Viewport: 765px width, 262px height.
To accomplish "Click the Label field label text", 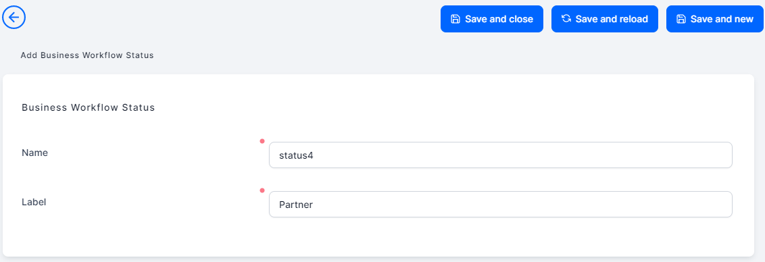I will coord(34,201).
